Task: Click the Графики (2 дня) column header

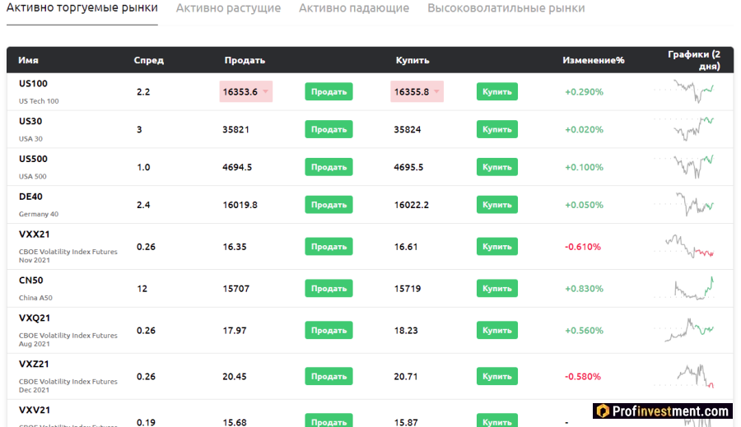Action: [694, 60]
